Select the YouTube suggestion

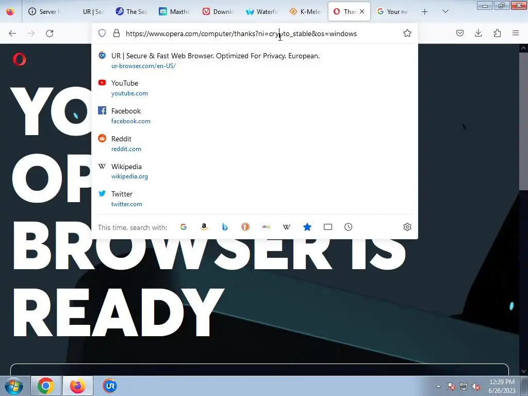pos(255,88)
